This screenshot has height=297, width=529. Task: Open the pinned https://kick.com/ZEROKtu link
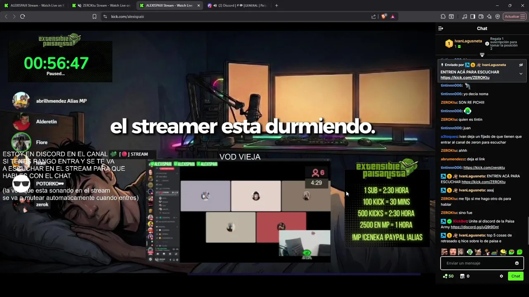(465, 78)
